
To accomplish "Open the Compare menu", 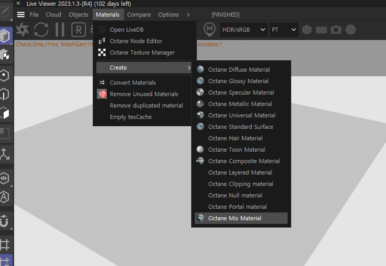I will [x=139, y=15].
